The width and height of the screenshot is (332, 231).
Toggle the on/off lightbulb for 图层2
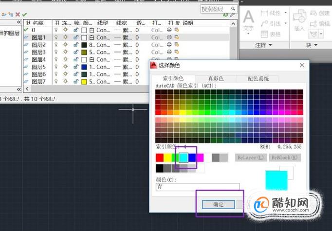click(56, 45)
